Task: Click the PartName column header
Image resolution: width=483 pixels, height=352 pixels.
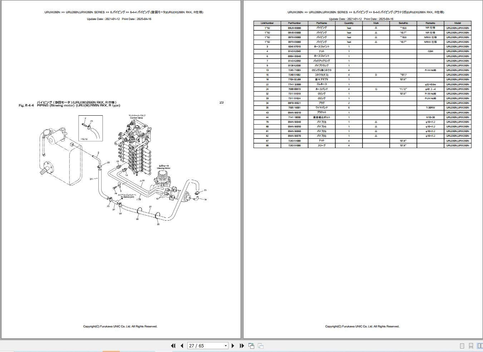Action: click(321, 23)
